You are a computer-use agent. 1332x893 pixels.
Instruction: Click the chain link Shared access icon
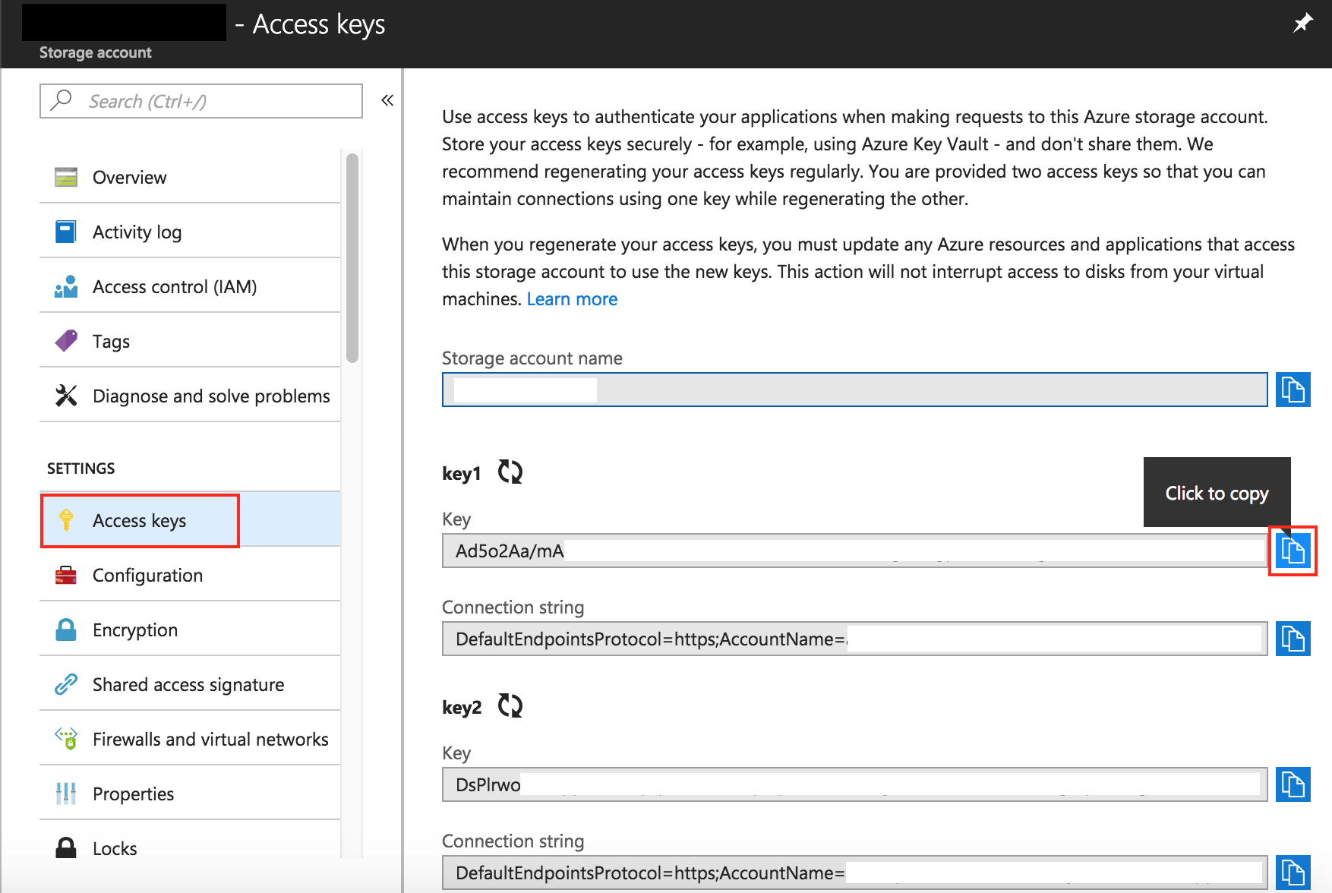click(x=66, y=684)
